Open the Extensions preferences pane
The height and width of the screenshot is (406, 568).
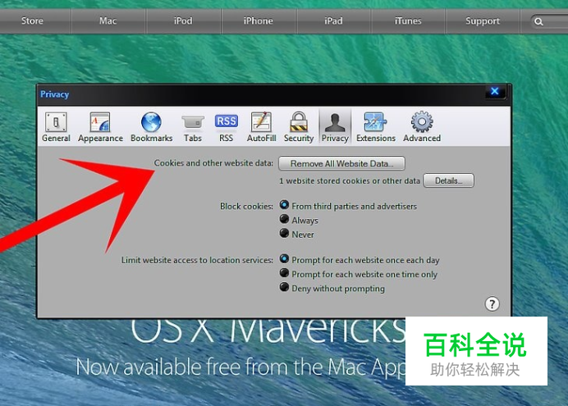pos(376,127)
